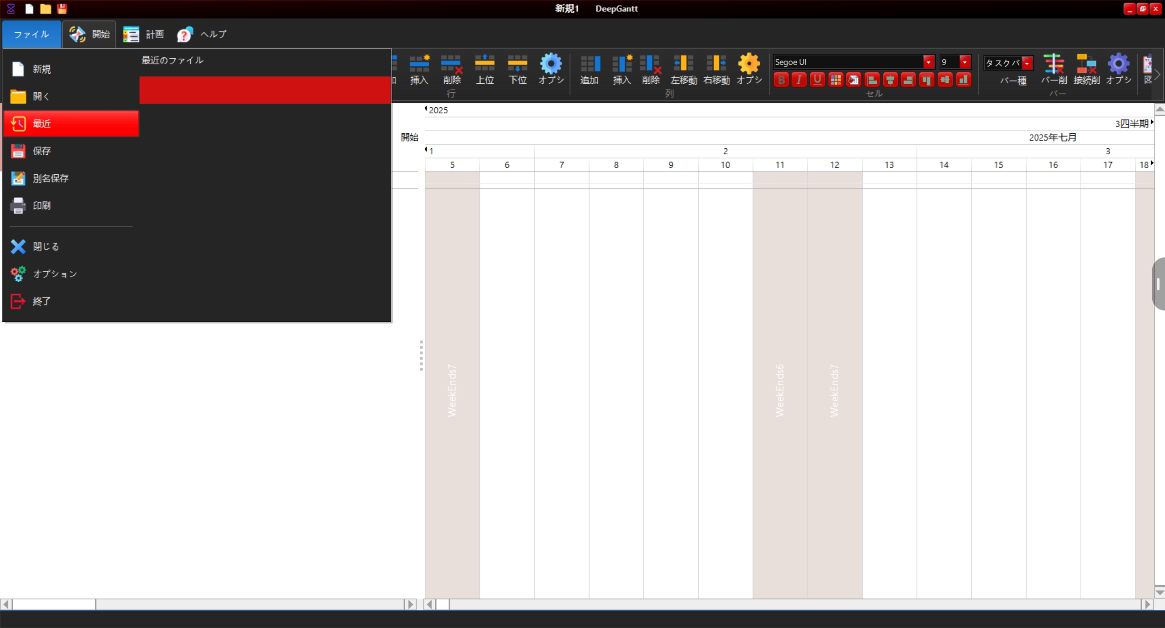Viewport: 1165px width, 628px height.
Task: Select 別名保存 in the file menu
Action: [50, 178]
